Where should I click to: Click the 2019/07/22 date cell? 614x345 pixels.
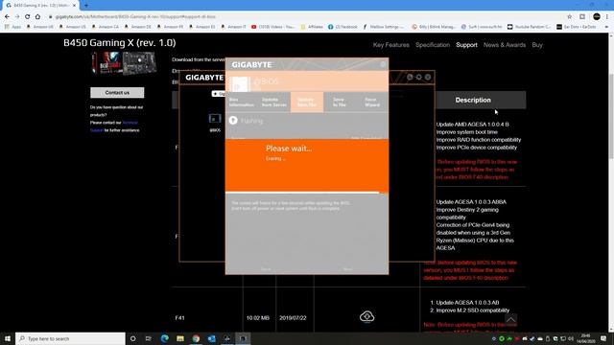(x=293, y=318)
